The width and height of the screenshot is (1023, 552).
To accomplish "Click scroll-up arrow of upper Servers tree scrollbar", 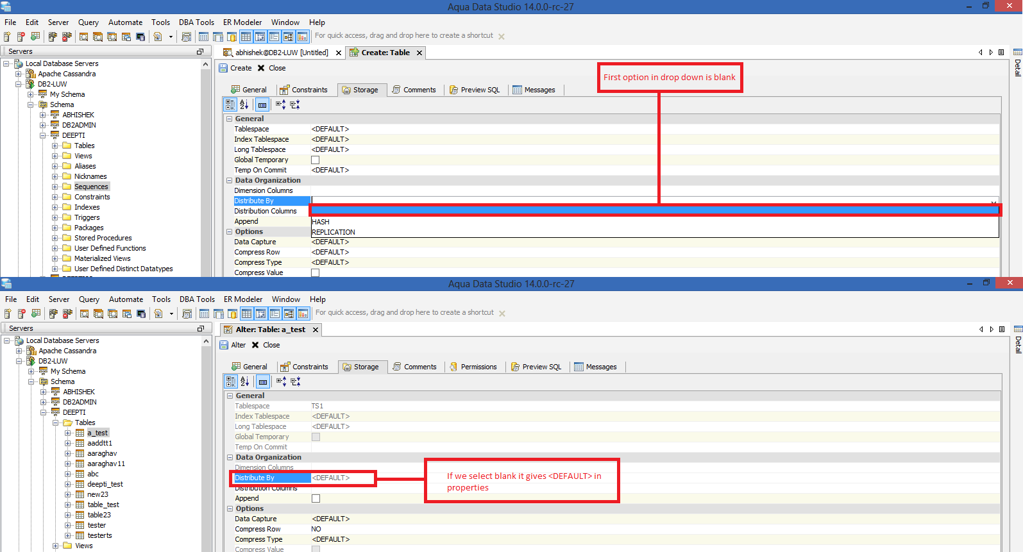I will [x=206, y=65].
